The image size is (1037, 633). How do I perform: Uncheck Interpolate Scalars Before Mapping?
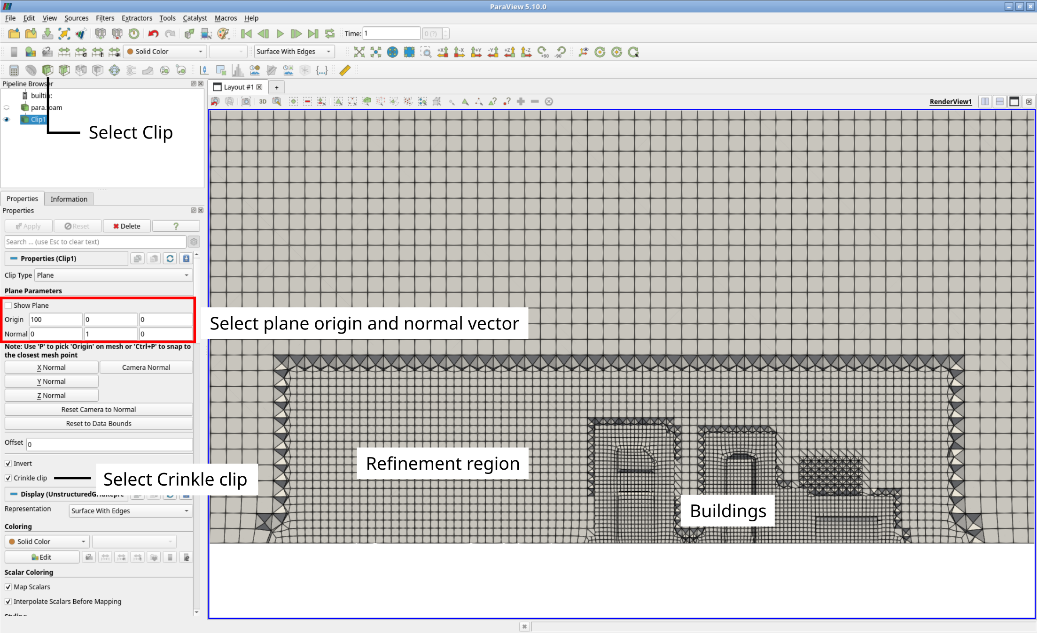(8, 601)
